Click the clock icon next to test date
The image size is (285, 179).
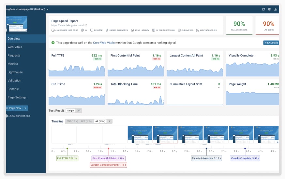click(53, 30)
